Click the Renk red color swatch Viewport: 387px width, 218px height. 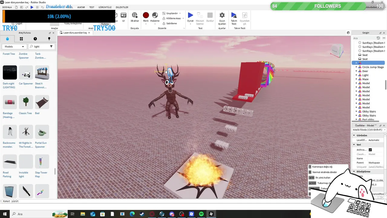coord(146,15)
